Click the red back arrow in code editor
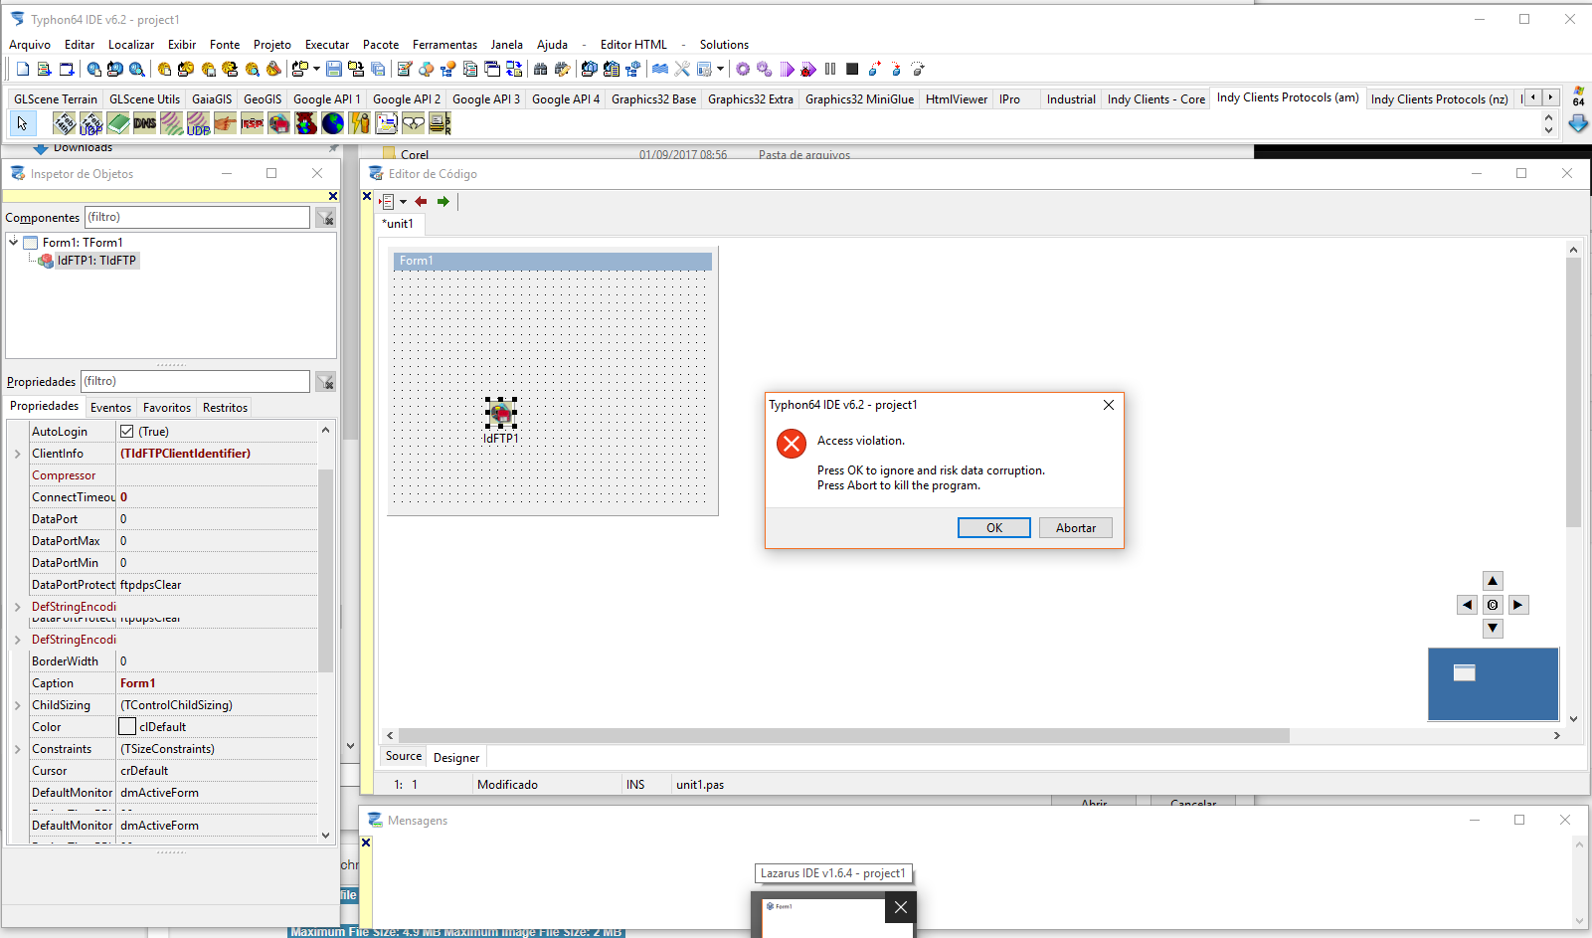Screen dimensions: 1592x938 [x=421, y=201]
